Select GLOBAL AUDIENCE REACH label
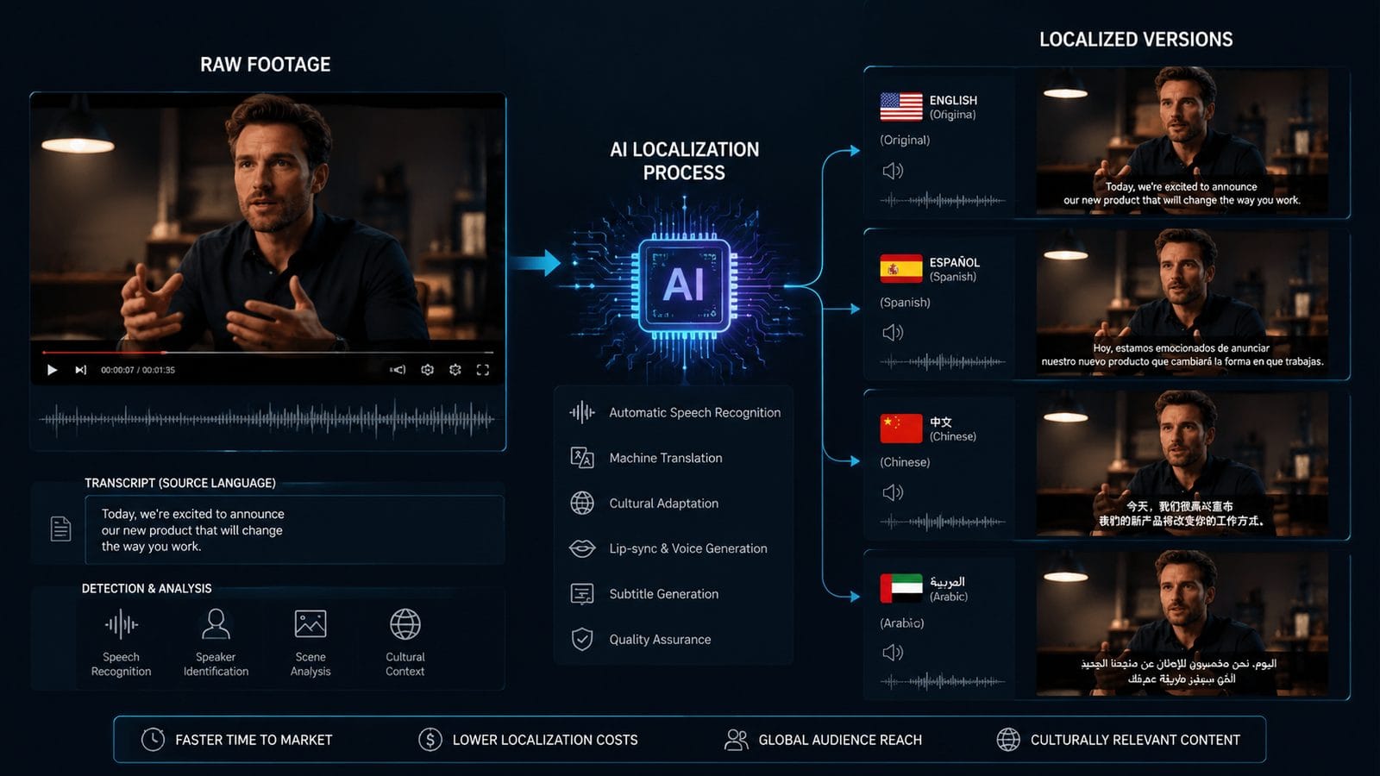Screen dimensions: 1380x776 840,740
